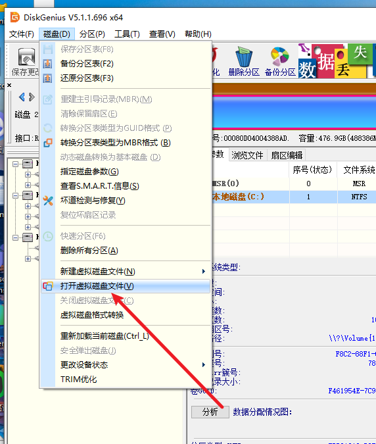Click the restore partition table icon

(x=47, y=78)
